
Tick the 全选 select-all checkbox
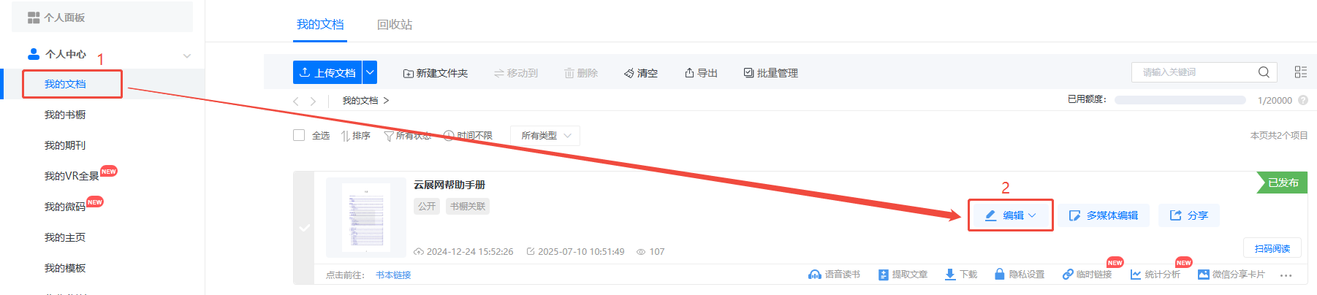[x=299, y=135]
